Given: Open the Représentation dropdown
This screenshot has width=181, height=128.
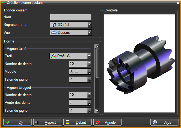Looking at the screenshot, I should [x=90, y=25].
